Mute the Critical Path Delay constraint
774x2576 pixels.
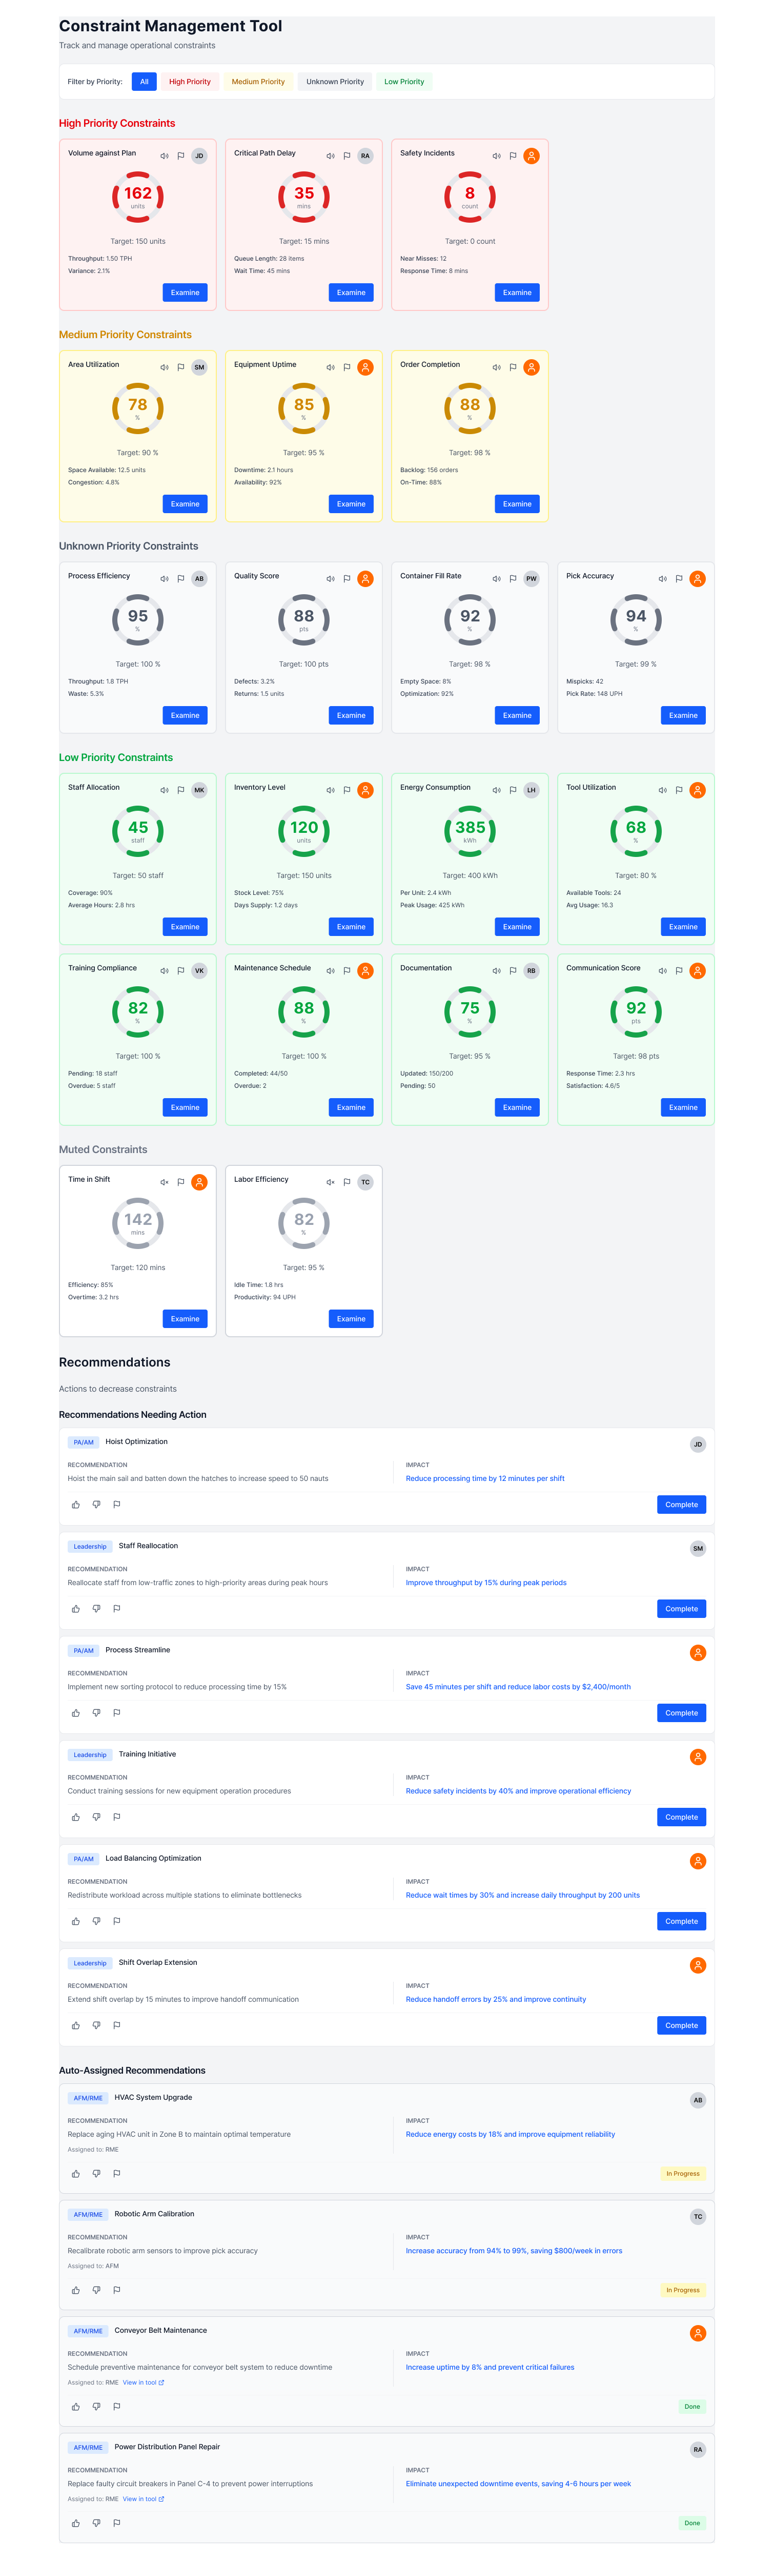click(331, 156)
